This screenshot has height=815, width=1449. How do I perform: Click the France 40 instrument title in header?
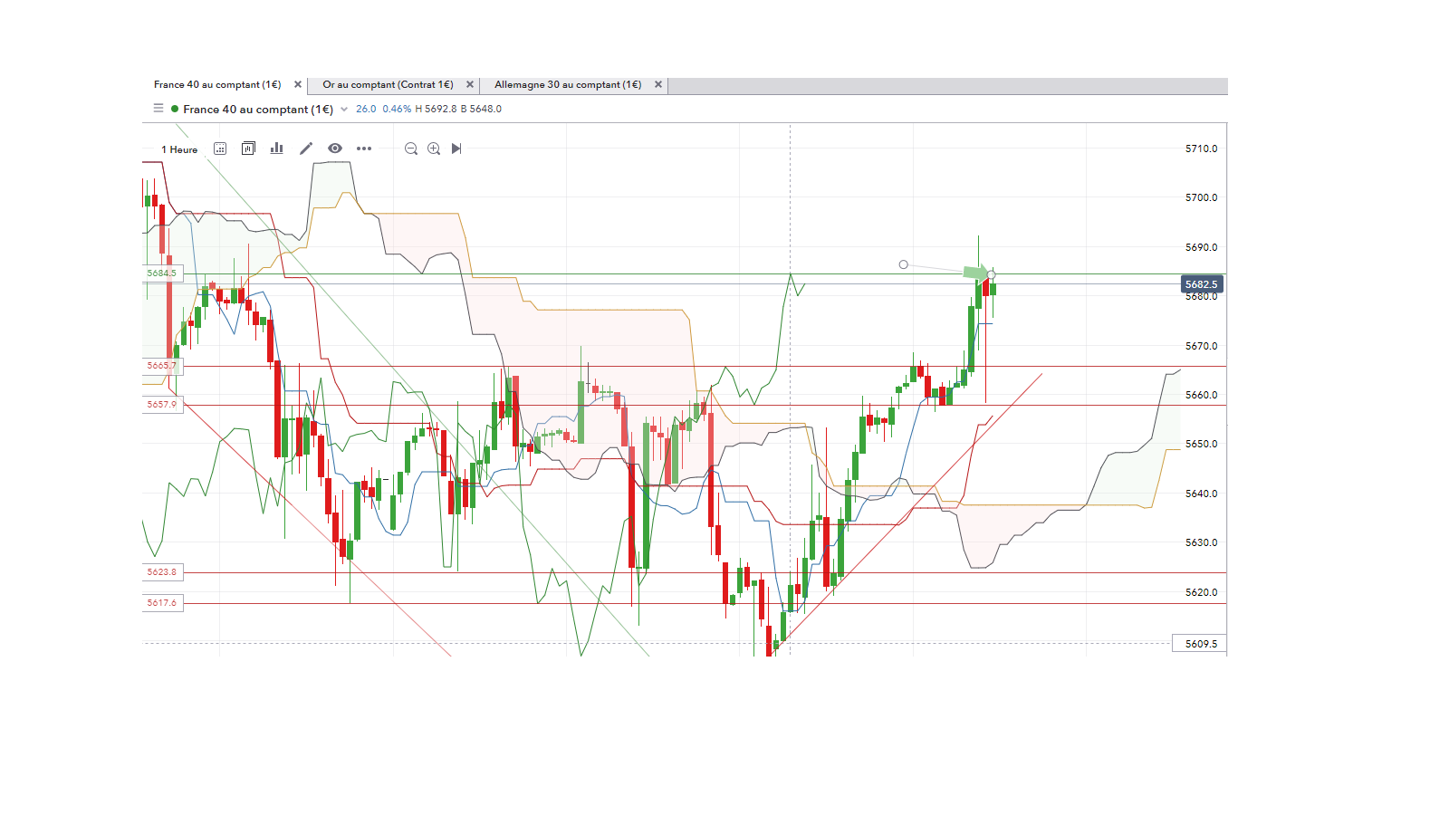(258, 110)
